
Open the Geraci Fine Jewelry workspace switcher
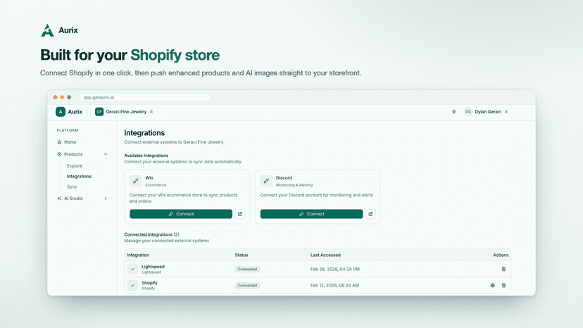pyautogui.click(x=124, y=112)
